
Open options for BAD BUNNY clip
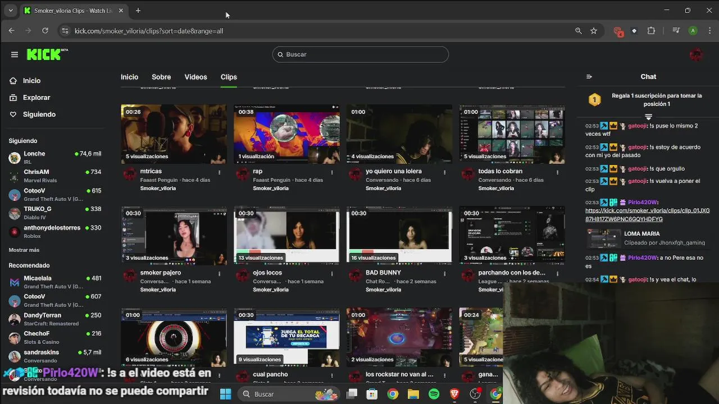445,273
